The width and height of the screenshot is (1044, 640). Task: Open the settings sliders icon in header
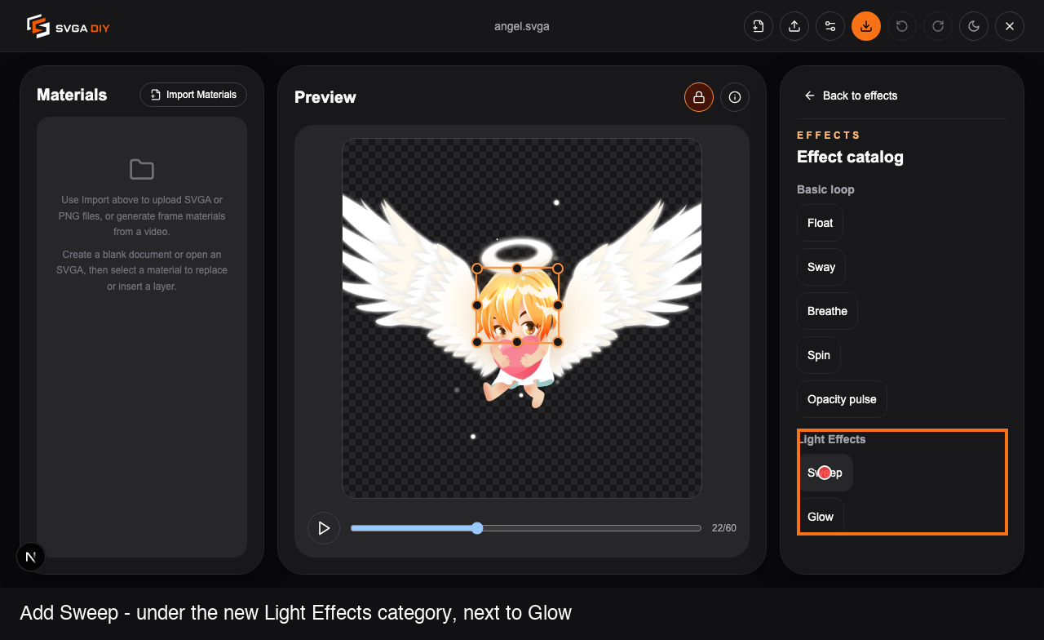(830, 26)
